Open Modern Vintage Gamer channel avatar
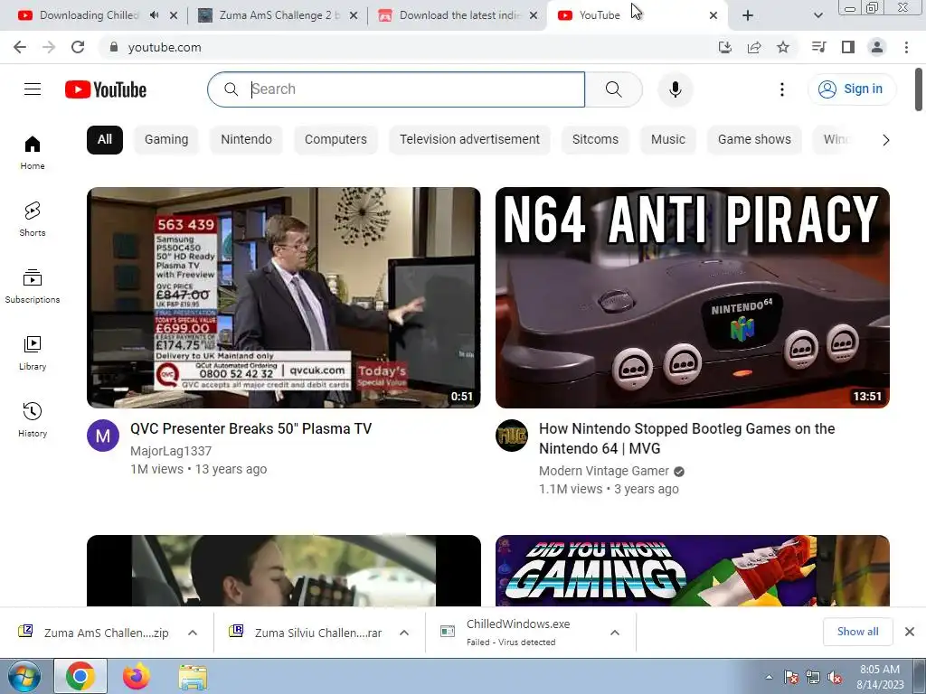The height and width of the screenshot is (694, 926). pos(512,436)
